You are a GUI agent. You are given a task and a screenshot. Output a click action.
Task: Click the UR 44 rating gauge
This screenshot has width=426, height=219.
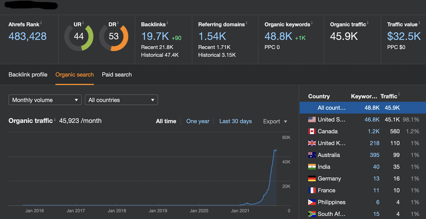pos(79,37)
